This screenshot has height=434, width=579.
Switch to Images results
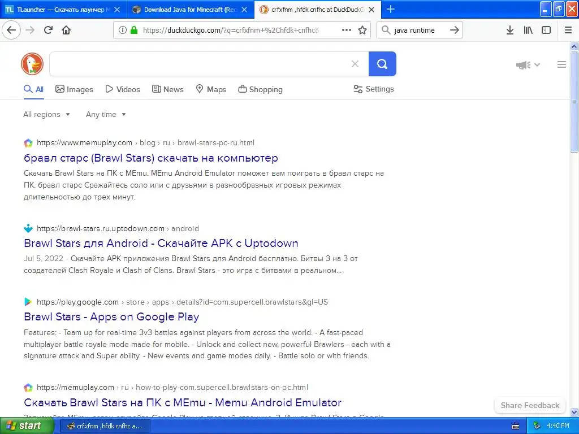[74, 89]
